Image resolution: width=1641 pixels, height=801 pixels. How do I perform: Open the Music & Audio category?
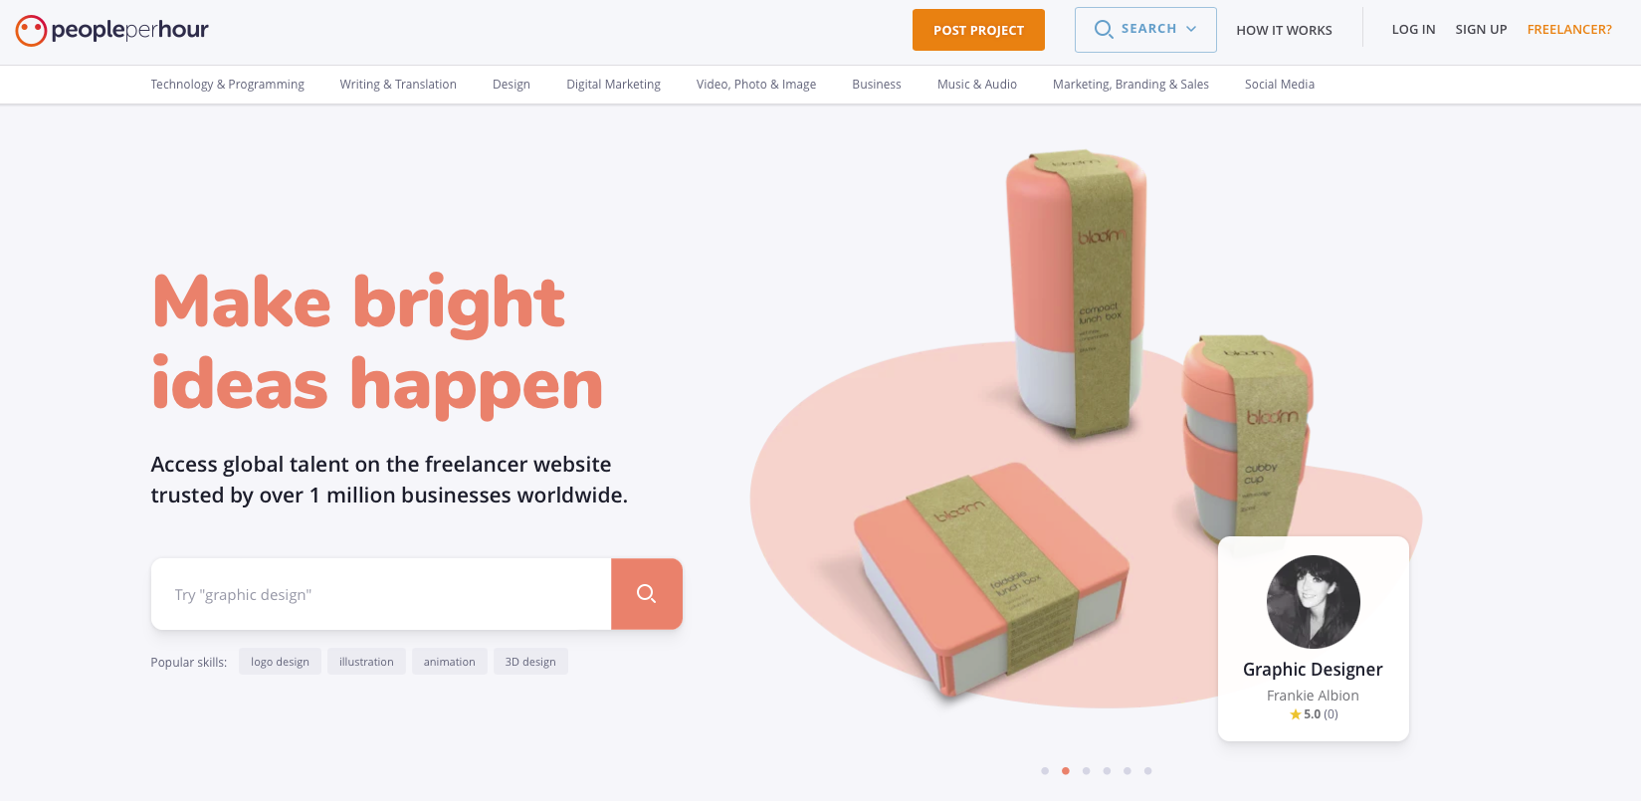pos(977,85)
